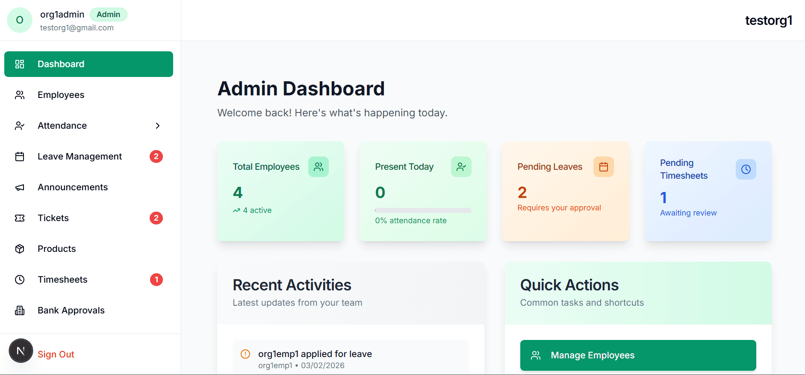Click the Dashboard grid icon in sidebar
Viewport: 805px width, 375px height.
[20, 64]
